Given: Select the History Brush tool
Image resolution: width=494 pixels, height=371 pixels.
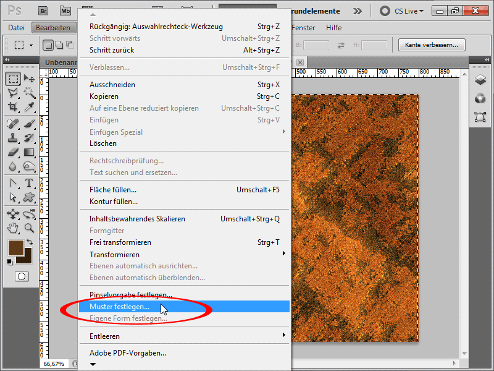Looking at the screenshot, I should [29, 138].
